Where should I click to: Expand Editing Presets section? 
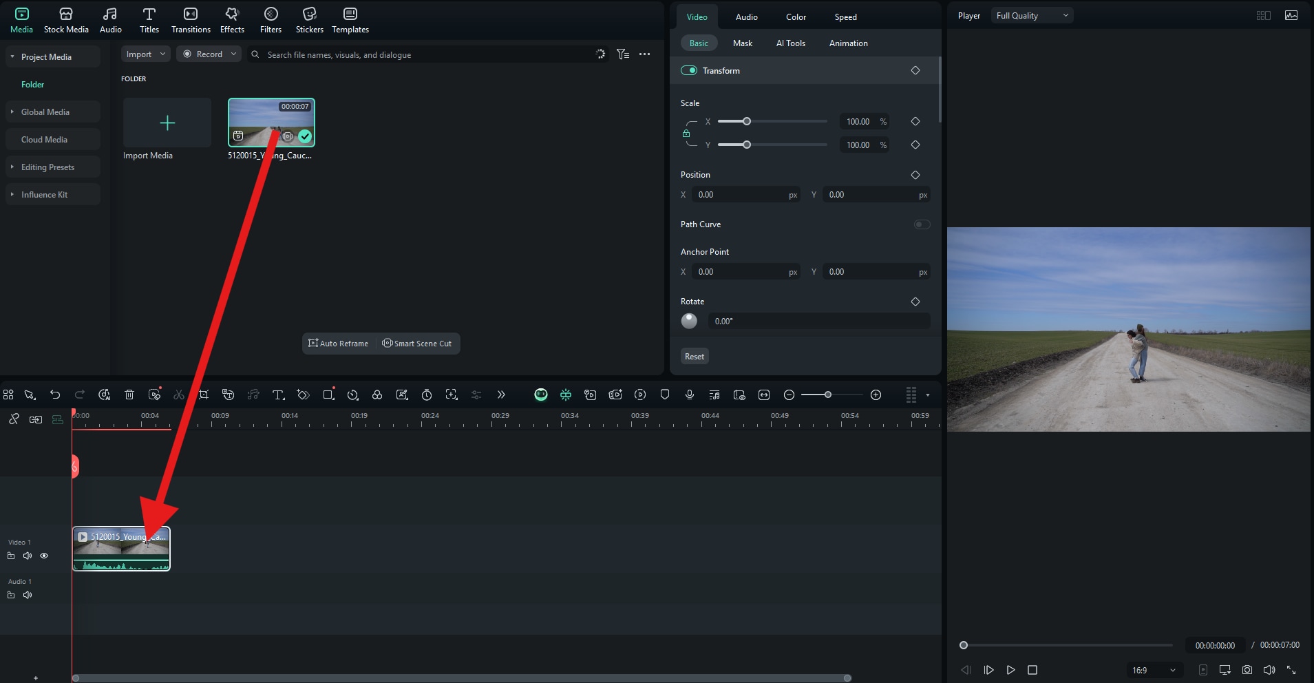coord(12,167)
